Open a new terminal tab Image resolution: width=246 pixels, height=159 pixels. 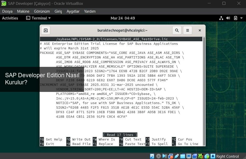point(46,30)
